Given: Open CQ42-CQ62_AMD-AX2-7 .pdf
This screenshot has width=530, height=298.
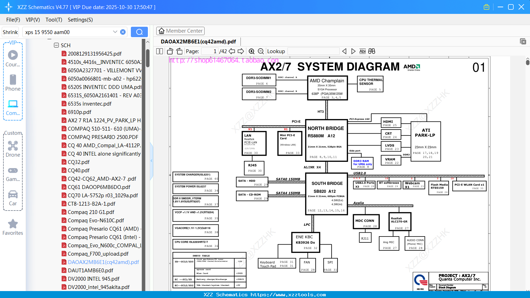Looking at the screenshot, I should click(102, 179).
